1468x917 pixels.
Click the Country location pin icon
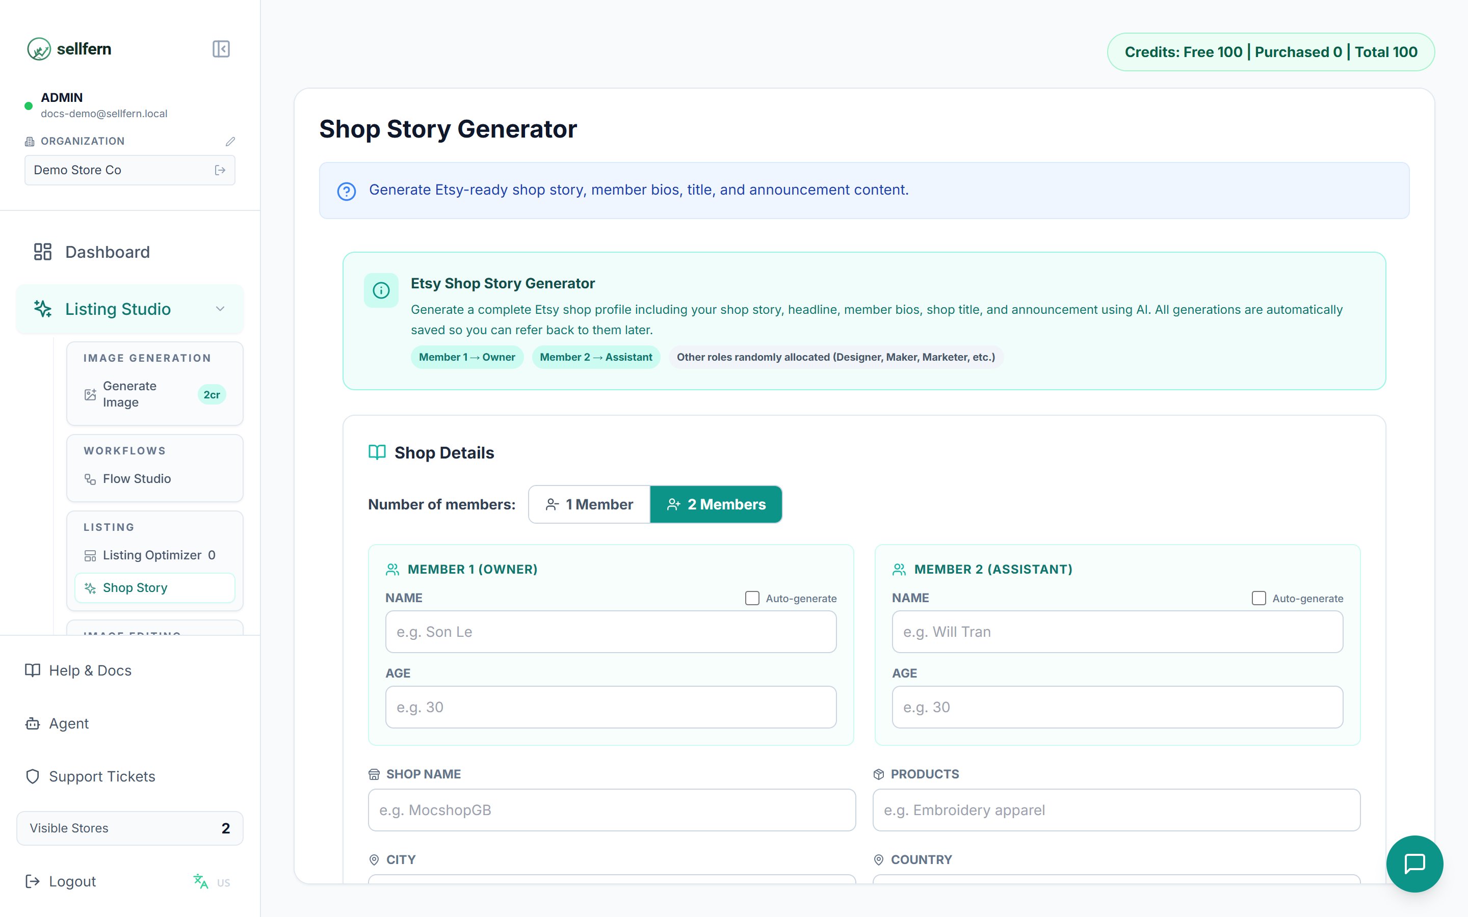tap(878, 860)
